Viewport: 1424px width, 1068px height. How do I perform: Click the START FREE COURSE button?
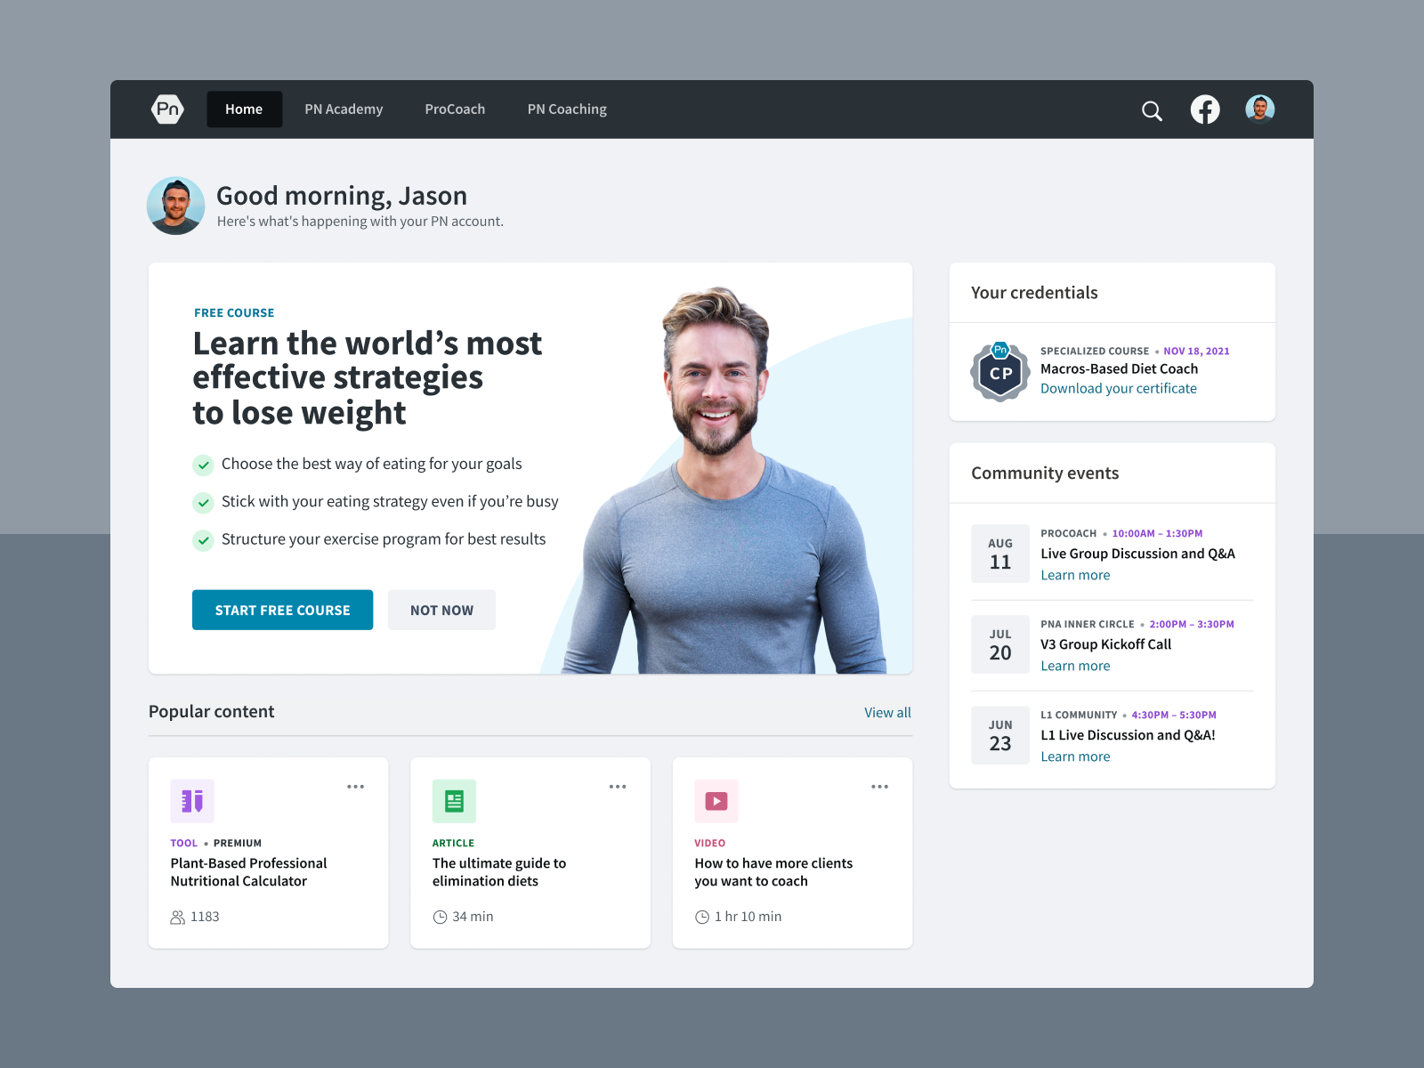pyautogui.click(x=282, y=610)
